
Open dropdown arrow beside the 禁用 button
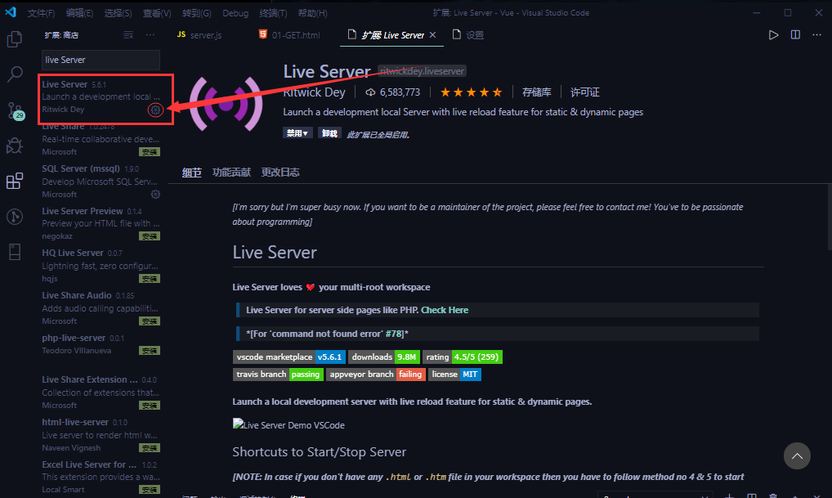point(305,132)
